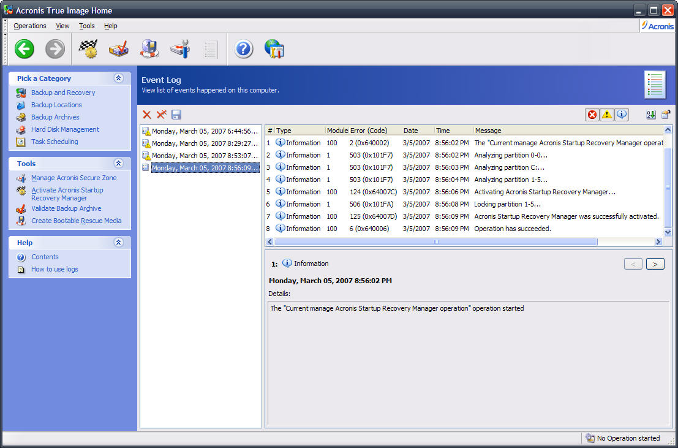The image size is (678, 448).
Task: Open the Tools menu
Action: [x=87, y=26]
